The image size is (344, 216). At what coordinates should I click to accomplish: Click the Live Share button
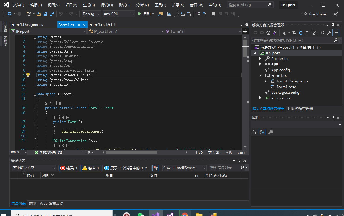coord(314,14)
